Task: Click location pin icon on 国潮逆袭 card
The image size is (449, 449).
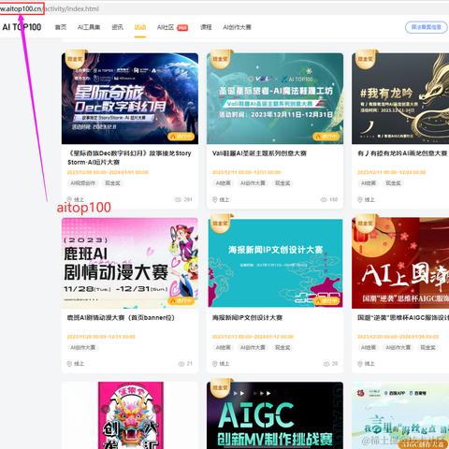Action: point(360,364)
